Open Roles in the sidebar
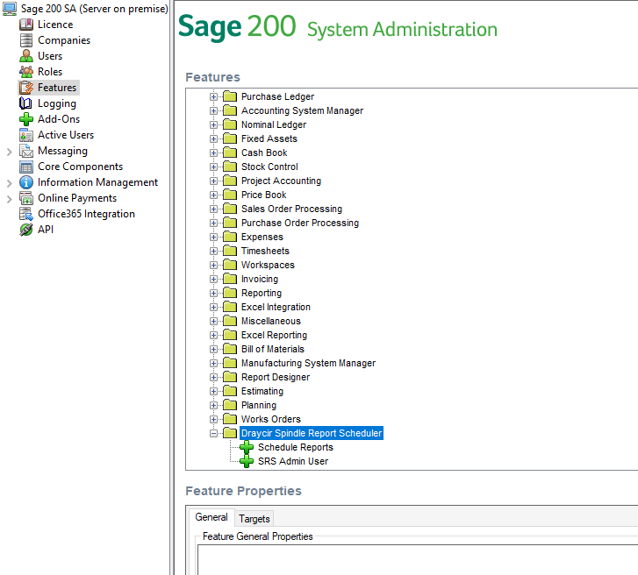Viewport: 638px width, 575px height. pyautogui.click(x=50, y=72)
